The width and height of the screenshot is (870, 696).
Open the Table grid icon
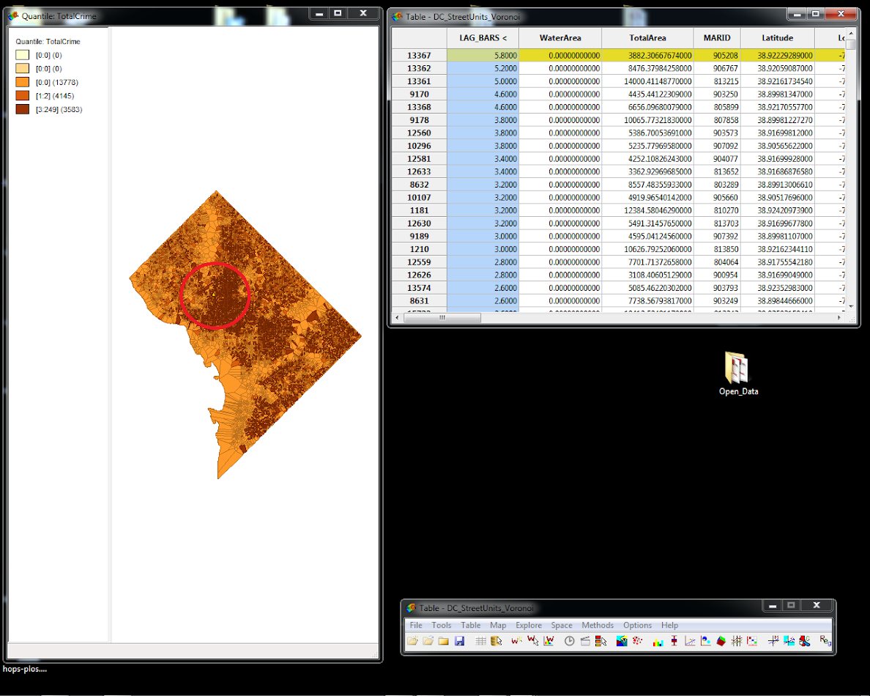[x=480, y=641]
